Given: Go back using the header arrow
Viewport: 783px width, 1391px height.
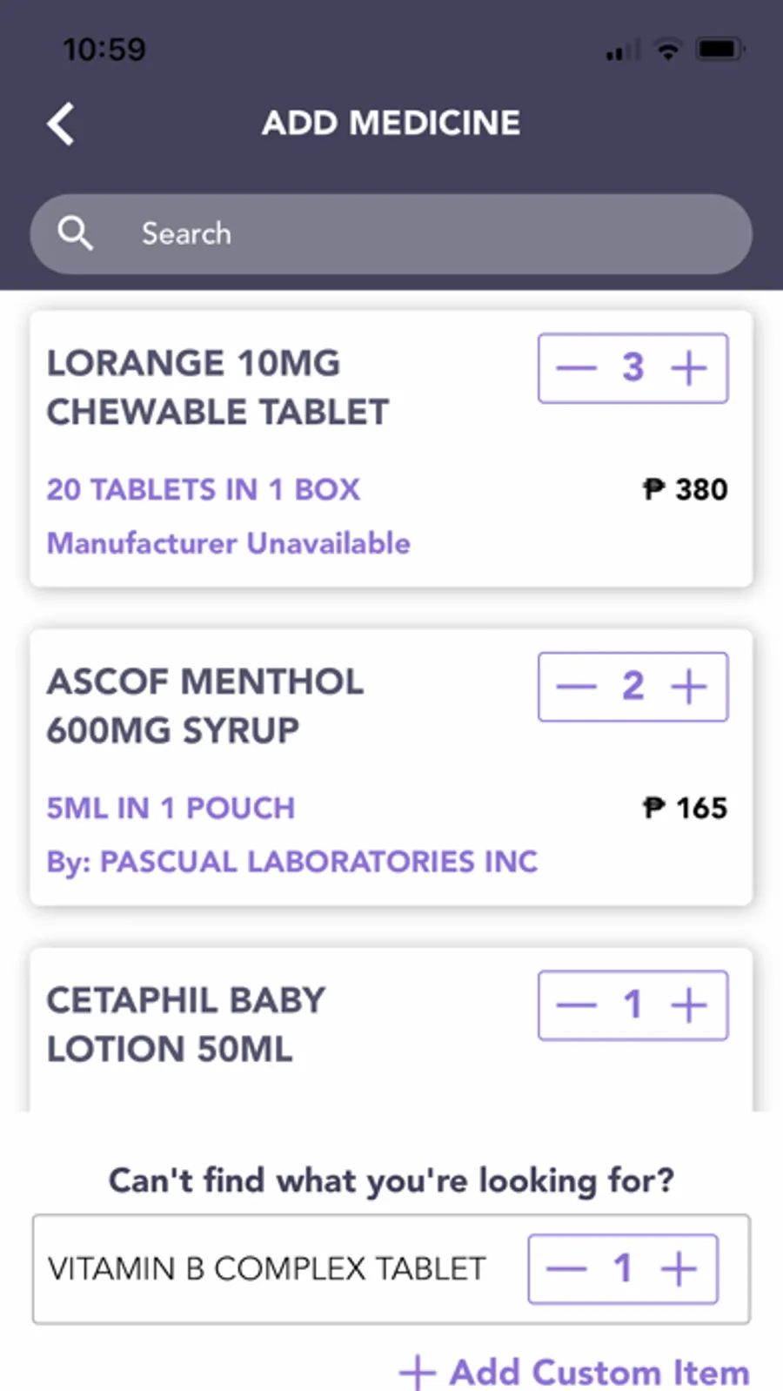Looking at the screenshot, I should click(61, 124).
